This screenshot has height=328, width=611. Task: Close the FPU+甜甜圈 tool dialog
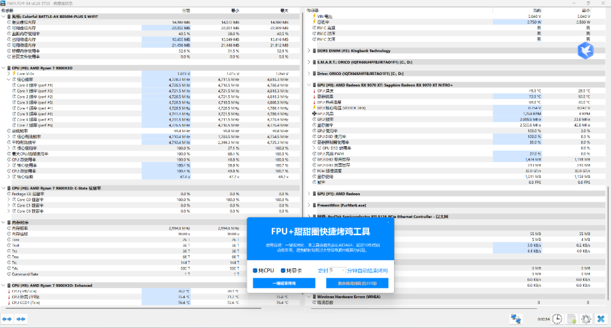388,222
